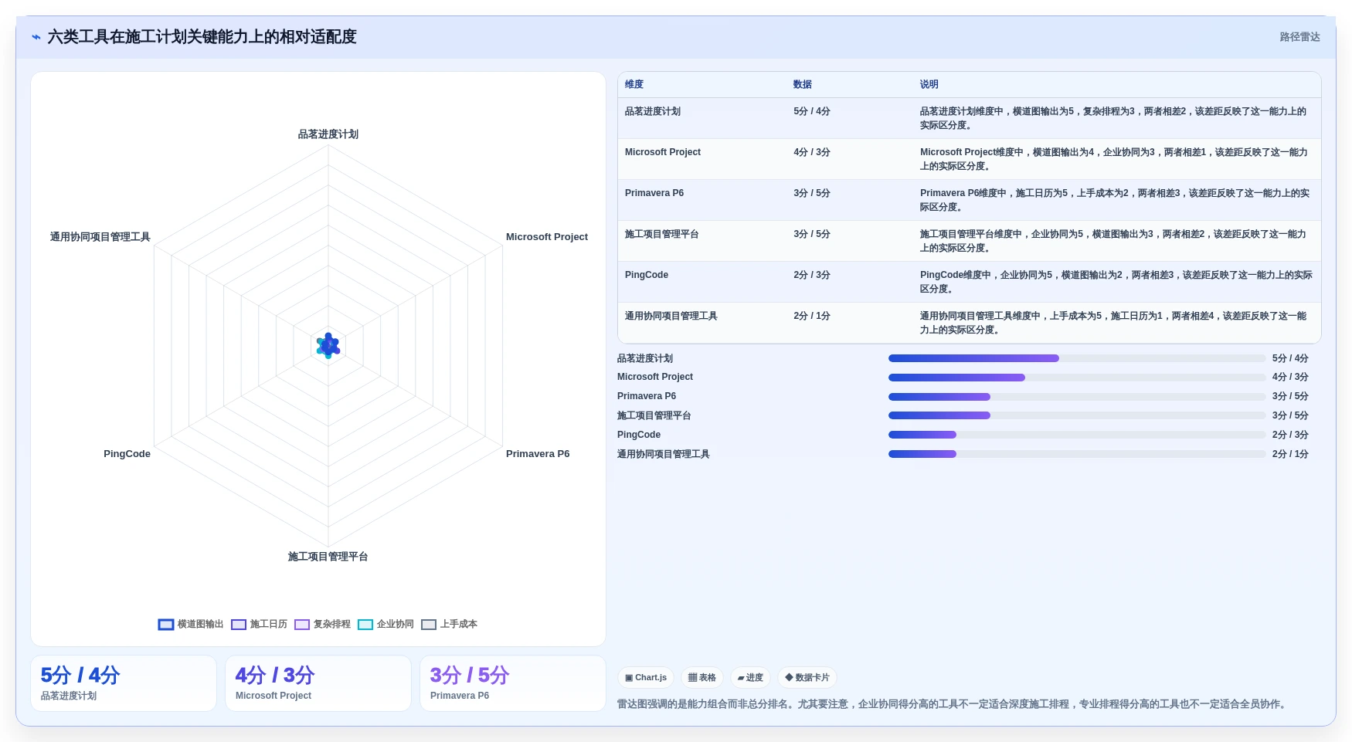Image resolution: width=1352 pixels, height=742 pixels.
Task: Click the 5分 / 4分 table cell
Action: 812,111
